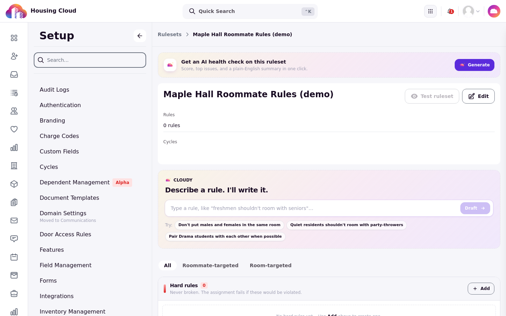Screen dimensions: 506x316
Task: Click Generate AI health check button
Action: 474,65
